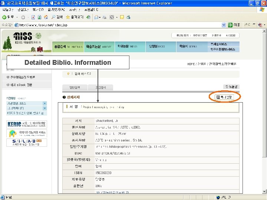Open the 즐겨찾기(A) menu
Screen dimensions: 267x200
click(56, 10)
